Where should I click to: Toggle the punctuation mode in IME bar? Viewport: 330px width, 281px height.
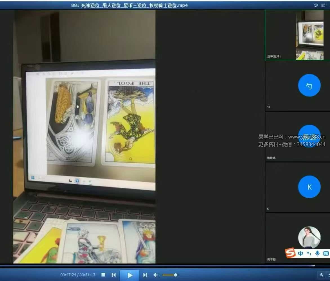309,253
